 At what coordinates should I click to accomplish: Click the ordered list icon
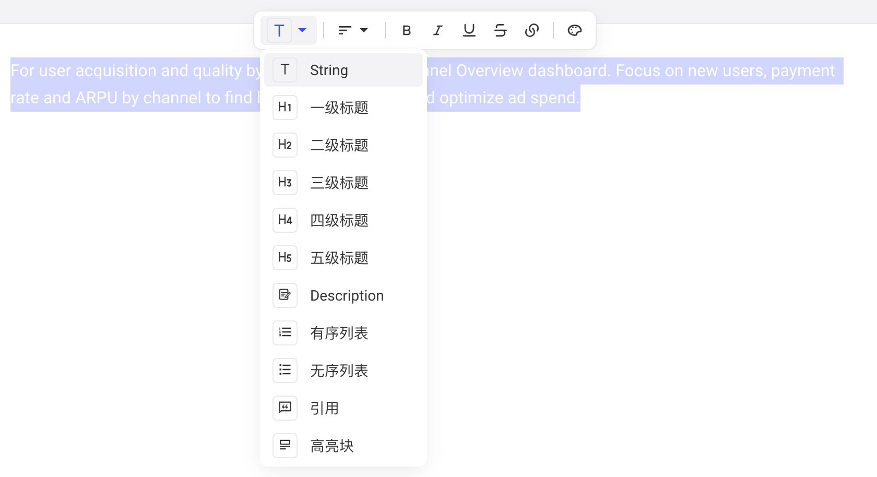(x=285, y=333)
